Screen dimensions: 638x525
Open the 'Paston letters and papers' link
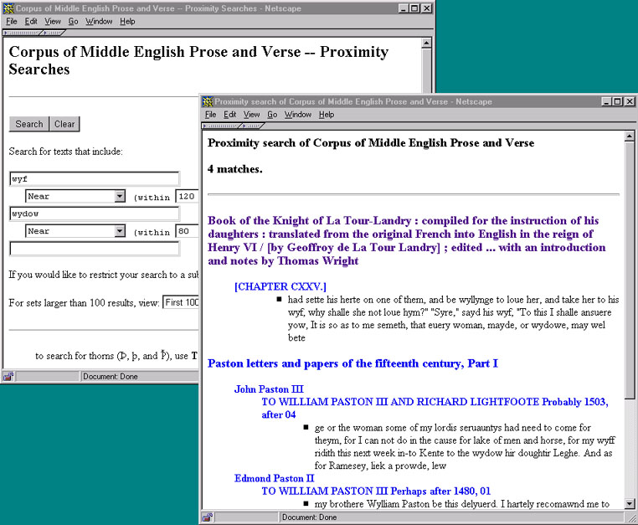tap(352, 363)
